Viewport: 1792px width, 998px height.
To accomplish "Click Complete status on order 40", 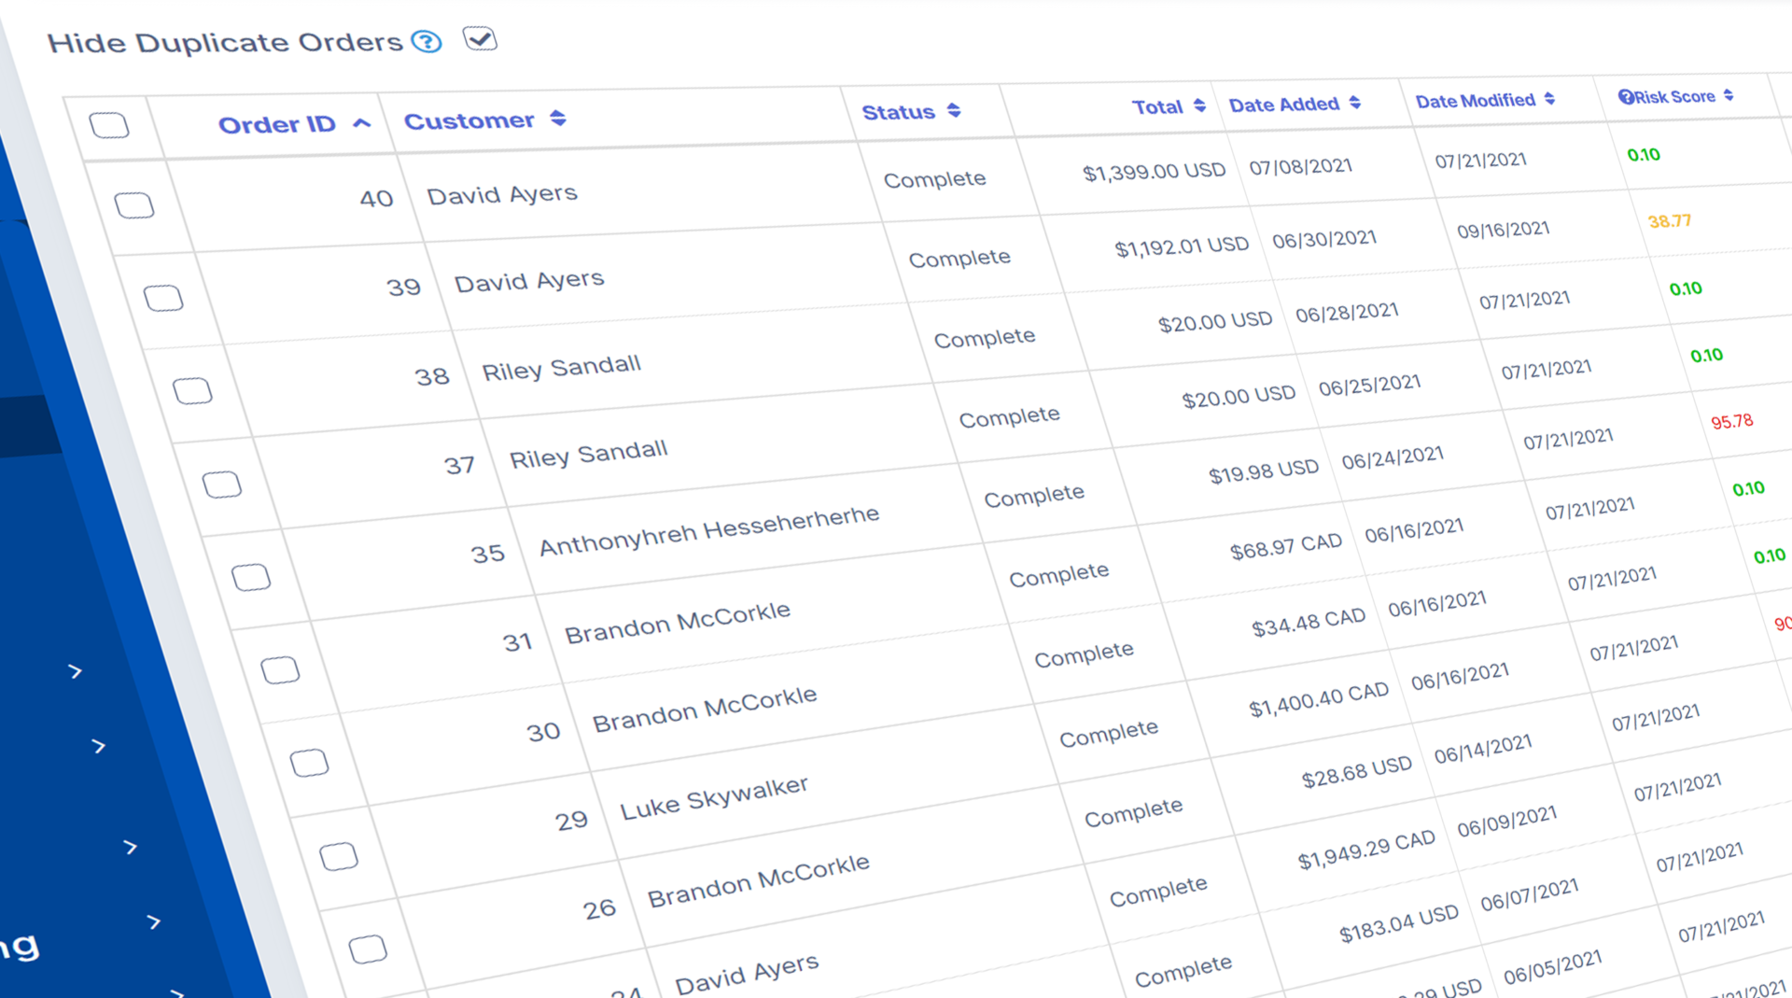I will (x=934, y=179).
